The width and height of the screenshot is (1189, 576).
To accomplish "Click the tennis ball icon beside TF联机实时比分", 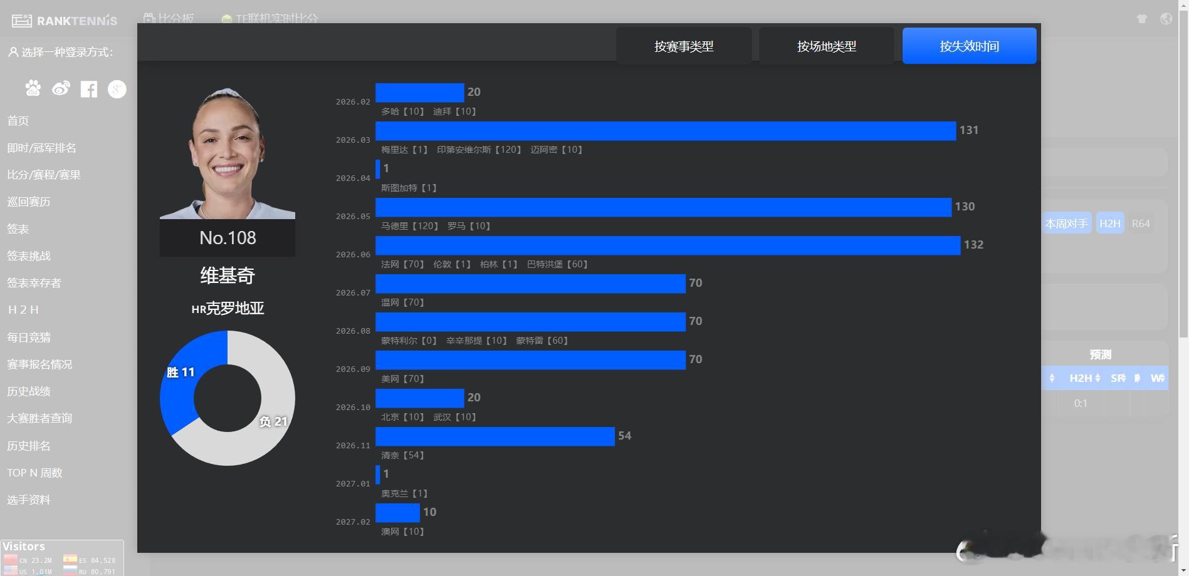I will [x=226, y=19].
